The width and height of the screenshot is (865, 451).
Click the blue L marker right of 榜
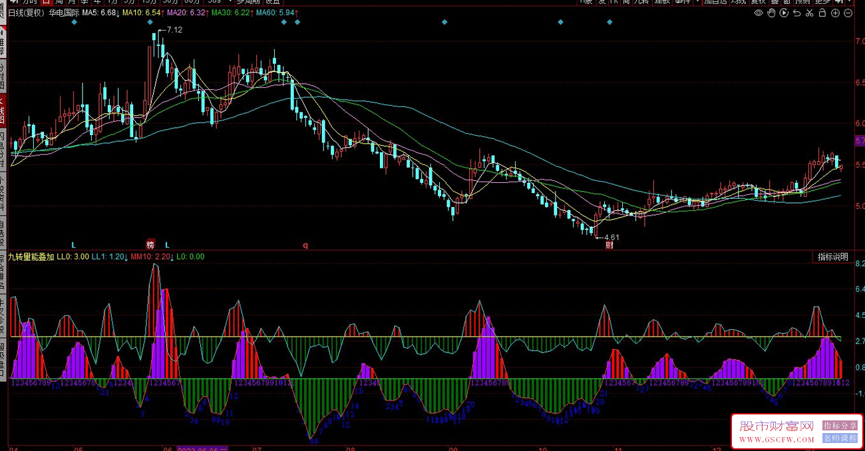coord(168,245)
